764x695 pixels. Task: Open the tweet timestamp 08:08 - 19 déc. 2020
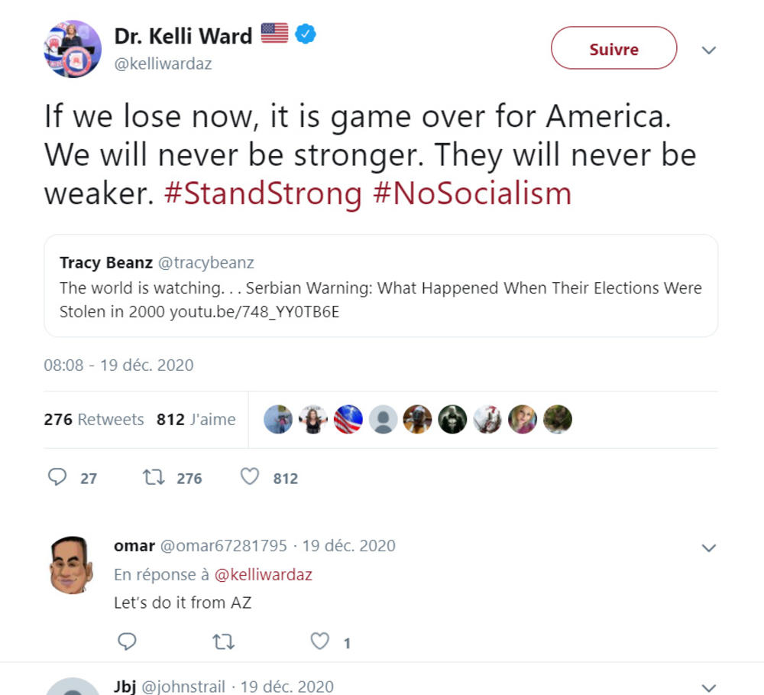[x=118, y=365]
